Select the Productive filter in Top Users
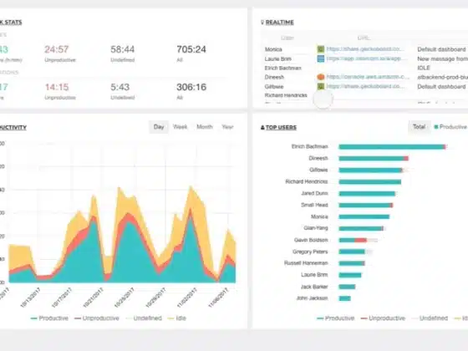The image size is (468, 351). (x=450, y=127)
